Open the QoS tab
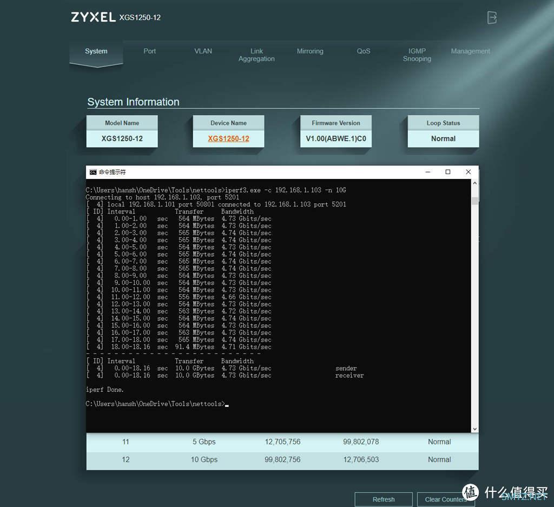The height and width of the screenshot is (507, 554). [x=363, y=51]
